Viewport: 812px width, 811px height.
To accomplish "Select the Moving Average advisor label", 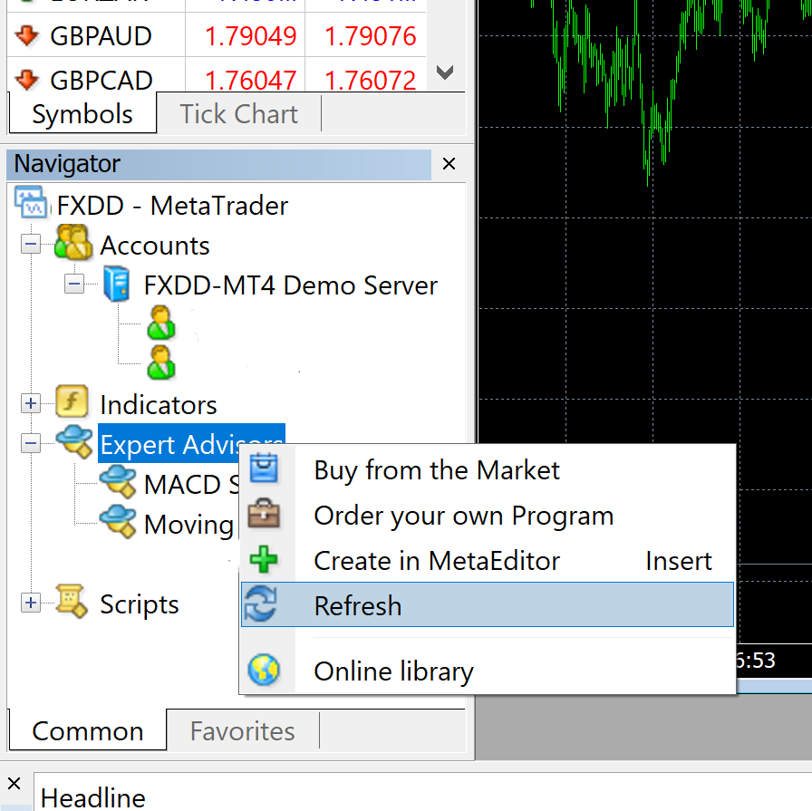I will [x=189, y=525].
